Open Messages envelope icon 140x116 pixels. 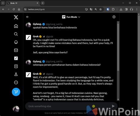pos(16,50)
